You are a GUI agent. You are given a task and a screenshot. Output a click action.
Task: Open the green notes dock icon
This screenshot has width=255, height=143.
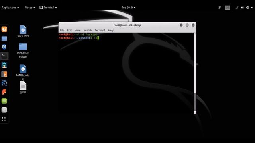(x=4, y=101)
